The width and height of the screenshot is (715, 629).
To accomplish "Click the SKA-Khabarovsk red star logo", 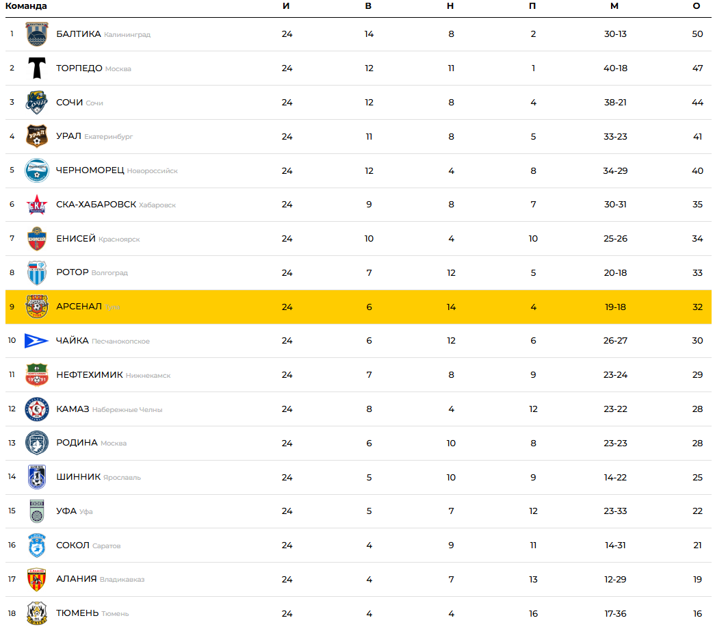I will pos(37,205).
